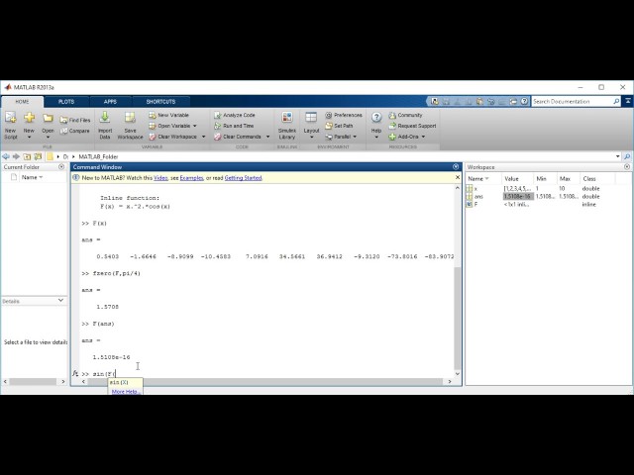
Task: Click quick access help icon
Action: click(x=524, y=101)
